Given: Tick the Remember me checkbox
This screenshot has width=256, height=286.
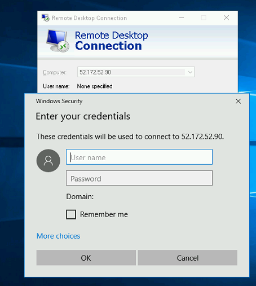Looking at the screenshot, I should 71,214.
